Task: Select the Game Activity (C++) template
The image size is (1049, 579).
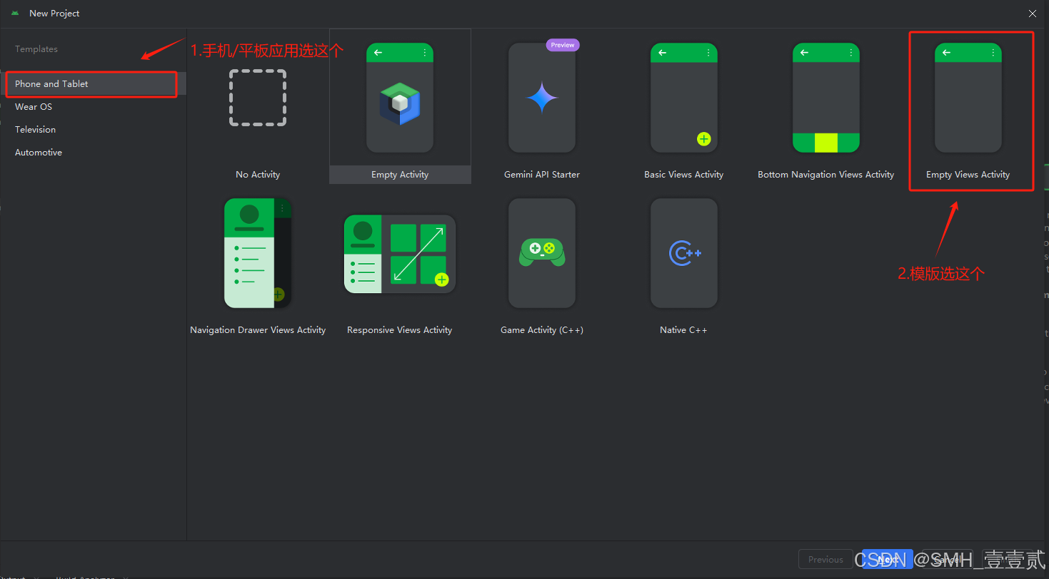Action: [542, 262]
